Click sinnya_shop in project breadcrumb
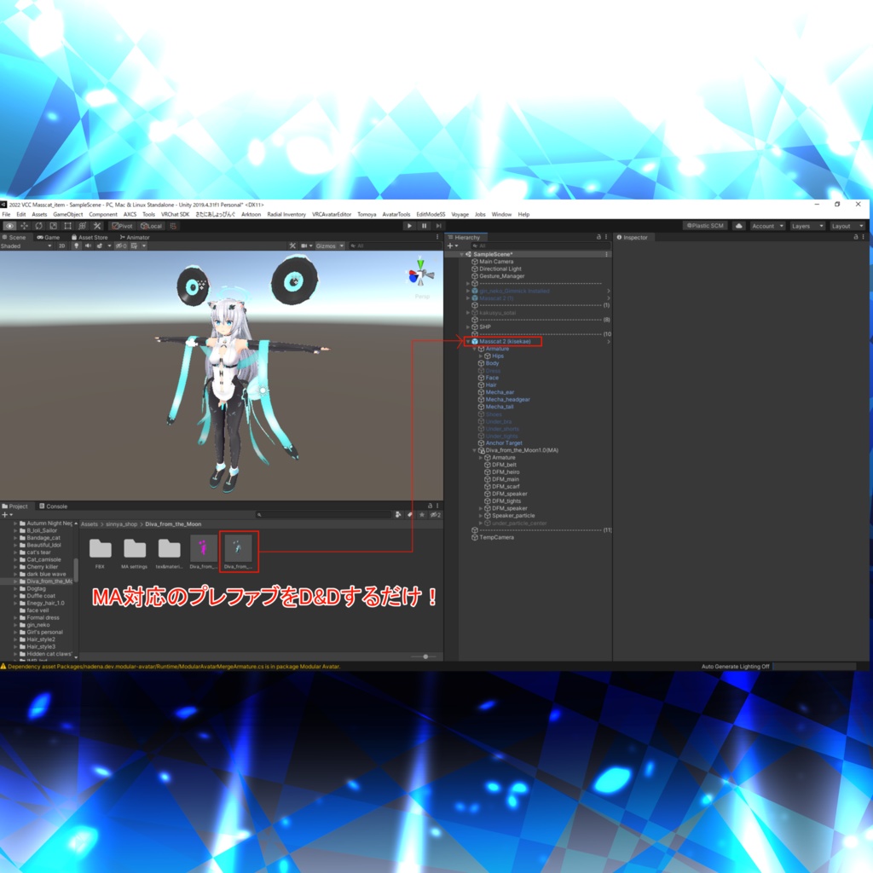The height and width of the screenshot is (873, 873). pyautogui.click(x=121, y=524)
